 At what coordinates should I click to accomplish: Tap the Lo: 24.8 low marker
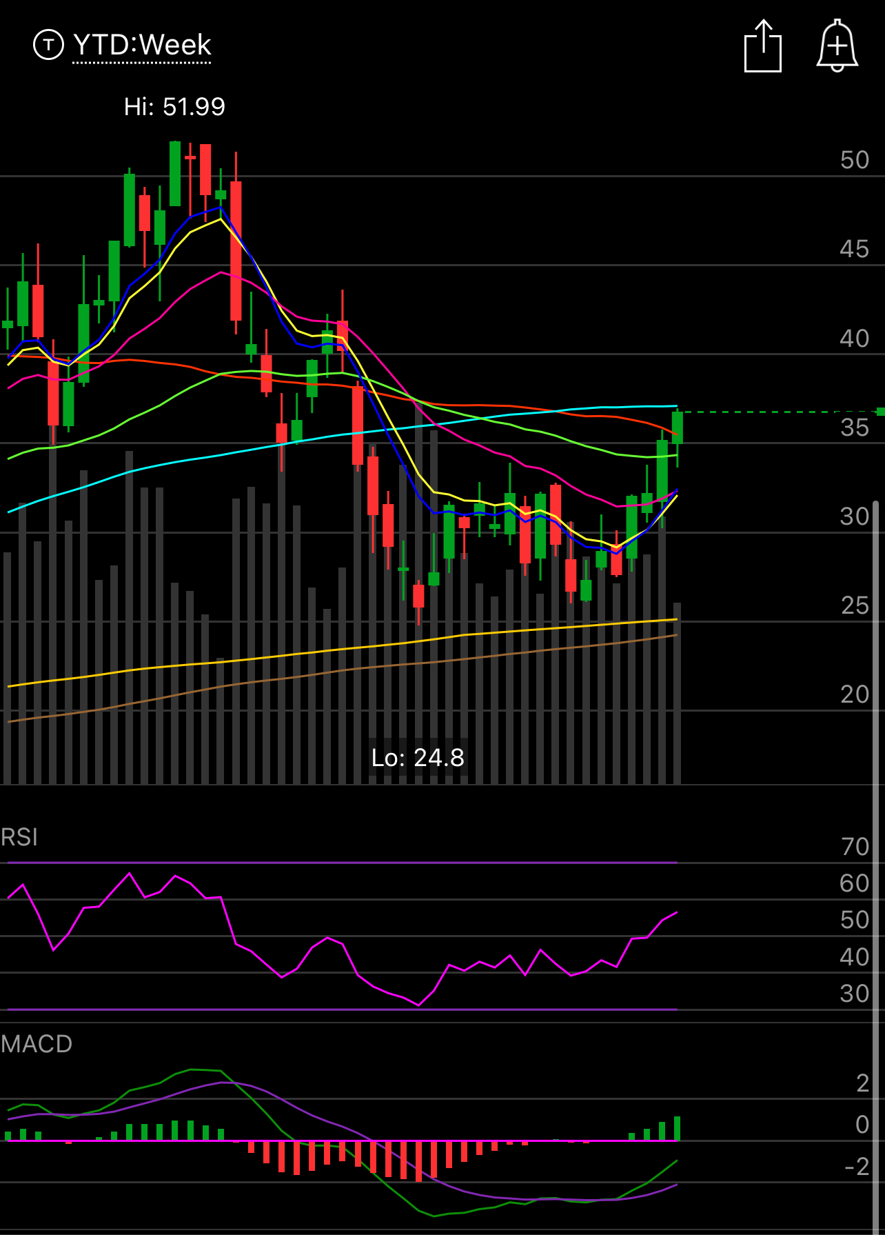click(418, 758)
